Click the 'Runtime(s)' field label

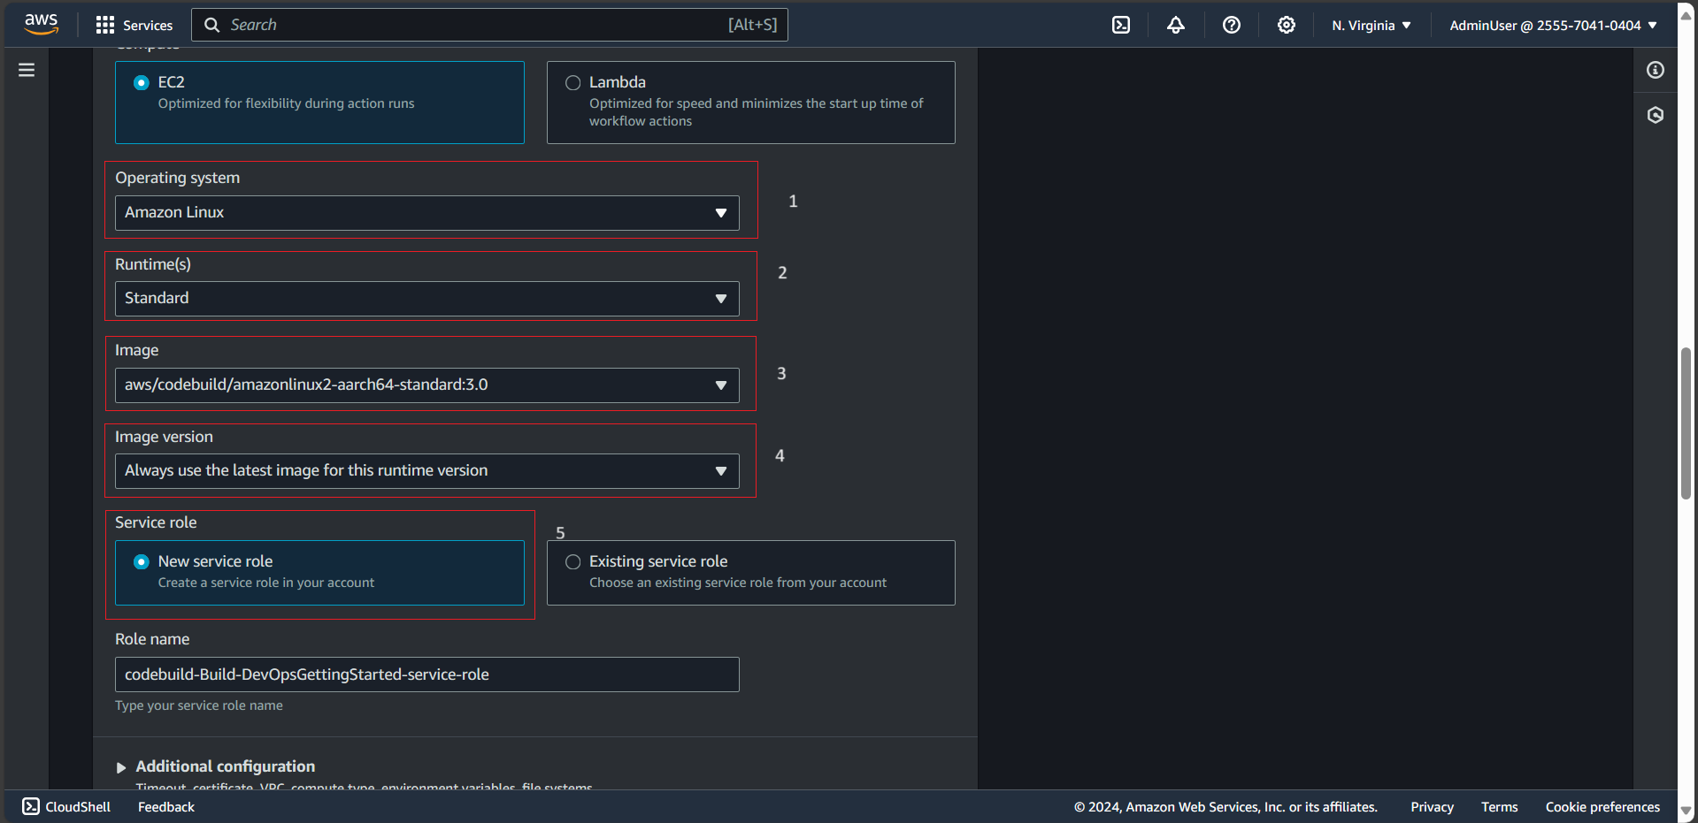[x=153, y=264]
